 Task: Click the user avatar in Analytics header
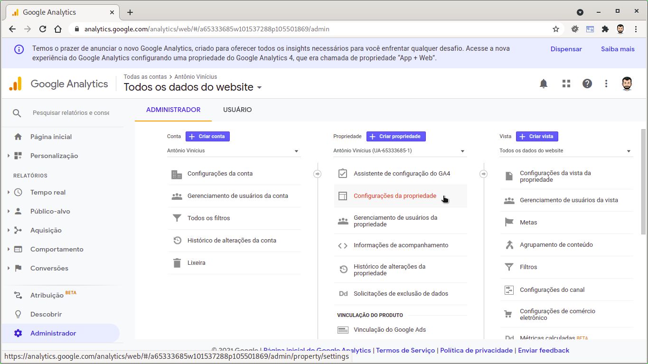pyautogui.click(x=627, y=84)
